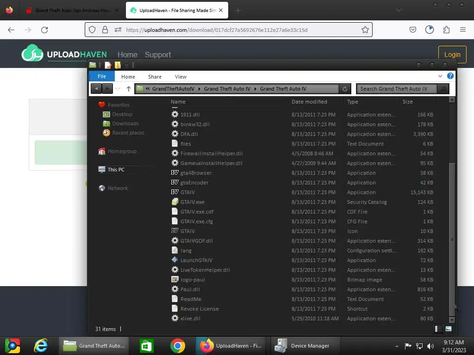The image size is (474, 355).
Task: Click the Firefox reload page icon
Action: click(x=44, y=30)
